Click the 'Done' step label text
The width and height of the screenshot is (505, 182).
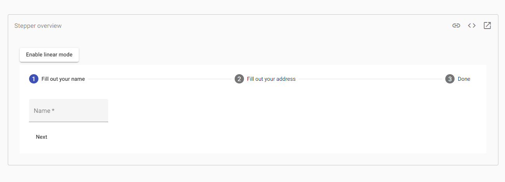(464, 79)
